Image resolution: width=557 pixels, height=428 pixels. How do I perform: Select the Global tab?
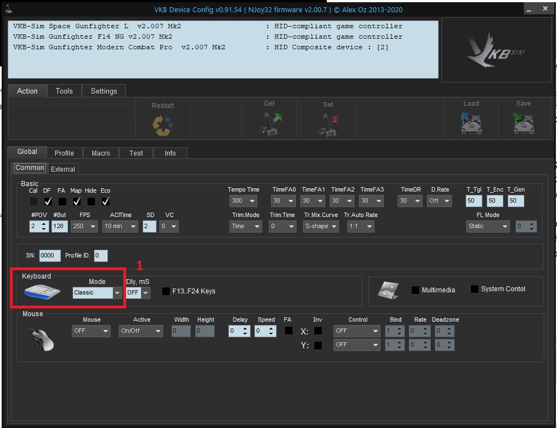pos(27,152)
